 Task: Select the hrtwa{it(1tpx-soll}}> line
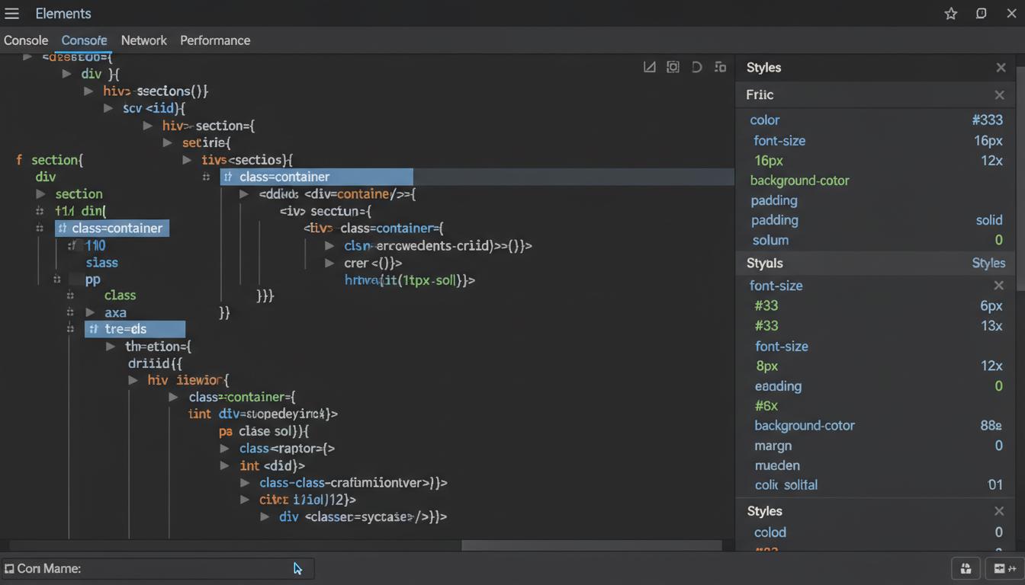tap(410, 280)
